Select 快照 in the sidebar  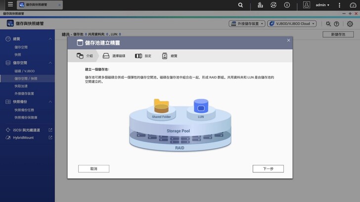pyautogui.click(x=18, y=54)
